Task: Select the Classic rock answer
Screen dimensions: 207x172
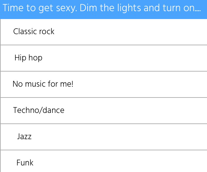Action: coord(34,32)
